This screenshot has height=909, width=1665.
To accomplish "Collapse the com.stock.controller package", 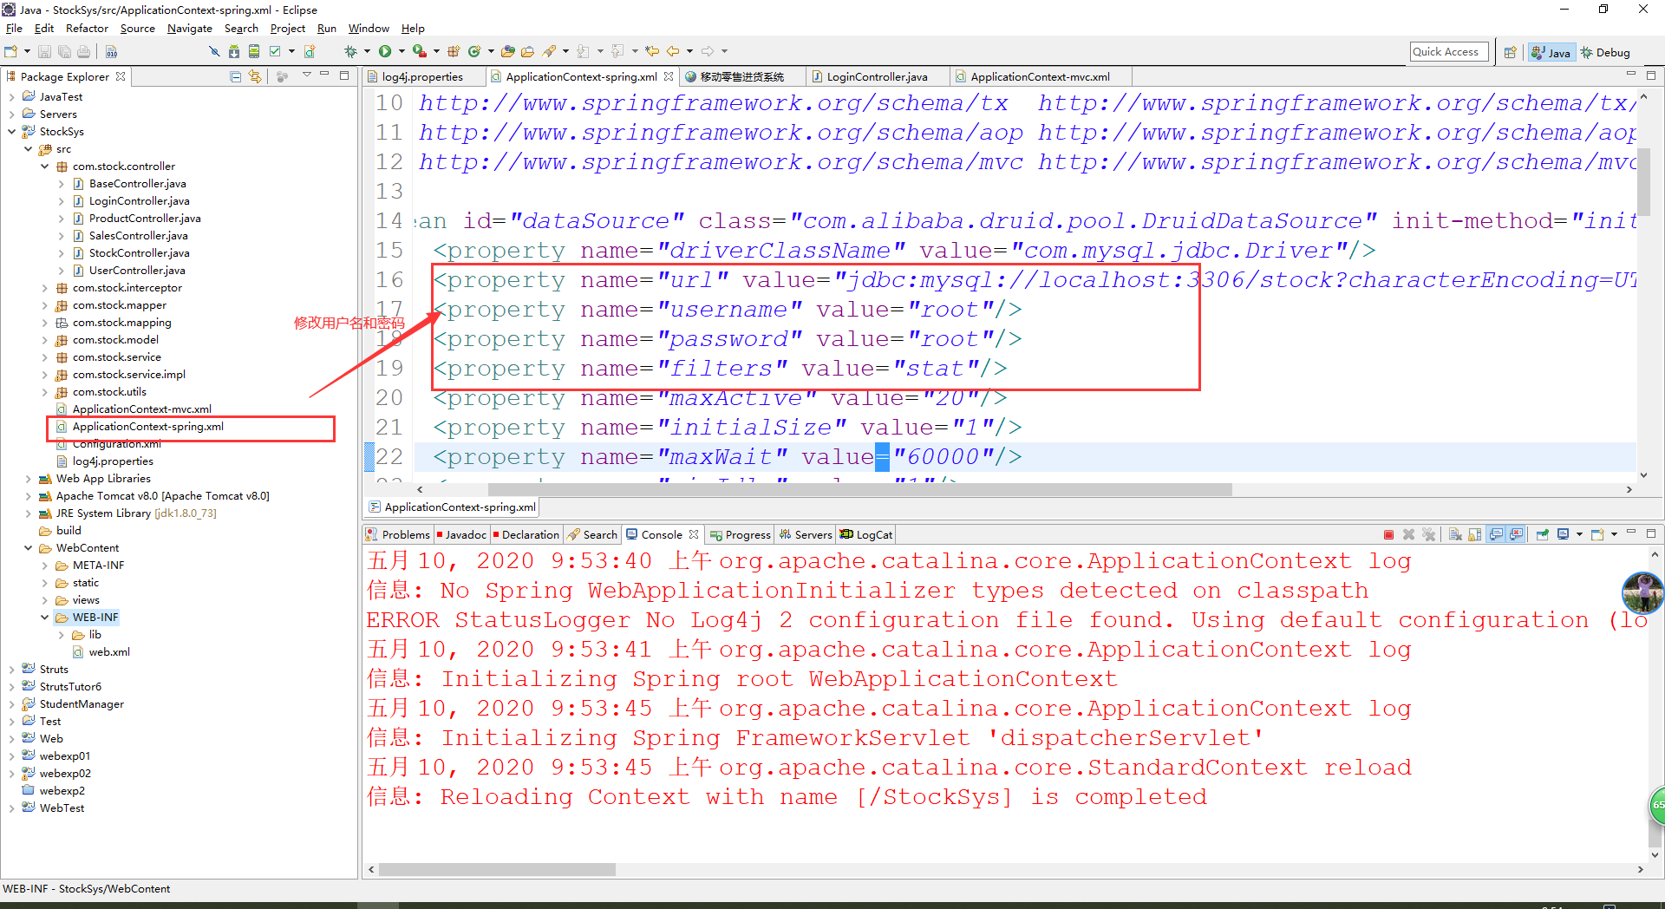I will pyautogui.click(x=45, y=167).
